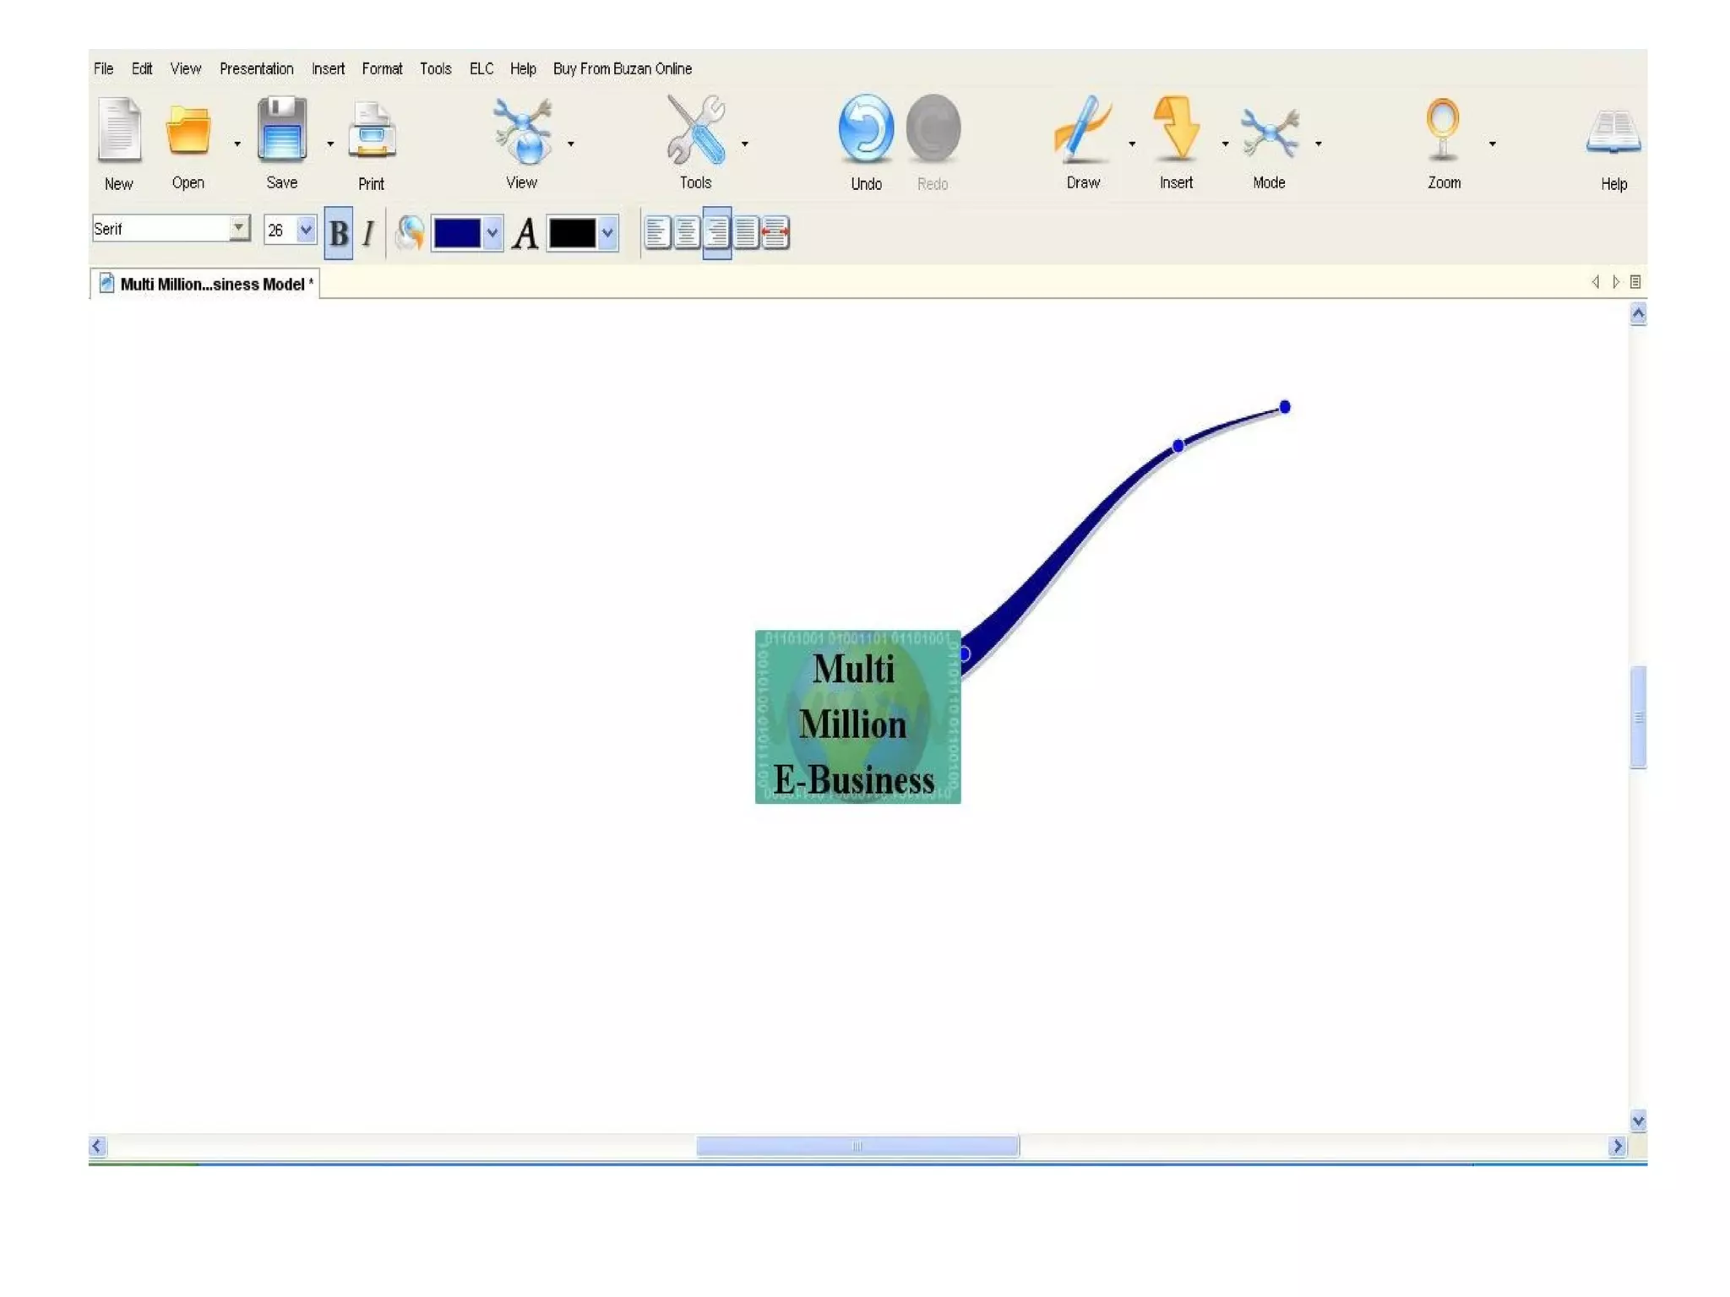1730x1297 pixels.
Task: Toggle bold text formatting
Action: click(x=339, y=233)
